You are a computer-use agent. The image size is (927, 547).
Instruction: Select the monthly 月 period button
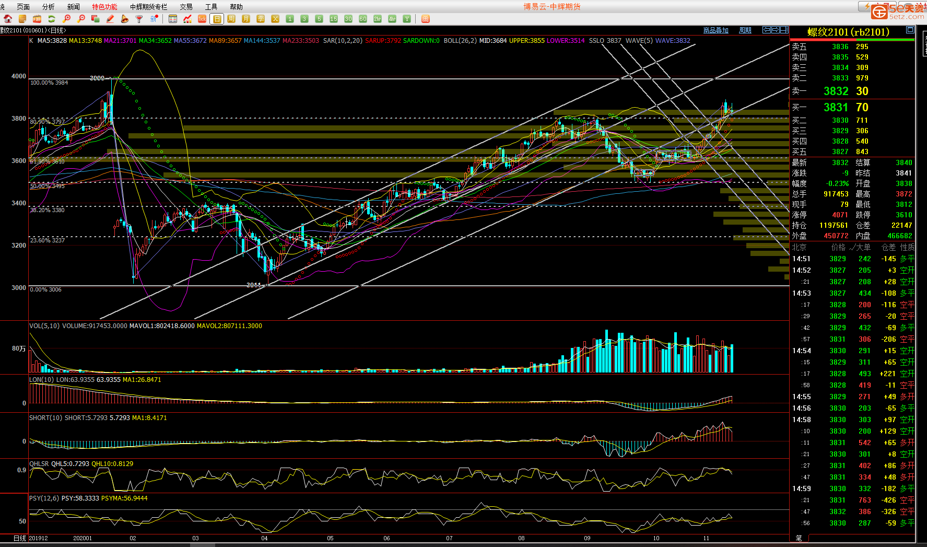(x=246, y=19)
